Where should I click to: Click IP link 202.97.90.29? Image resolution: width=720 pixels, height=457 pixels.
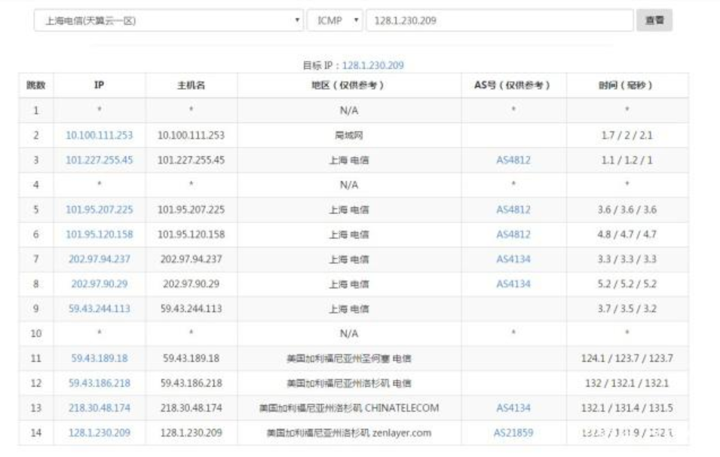[99, 284]
